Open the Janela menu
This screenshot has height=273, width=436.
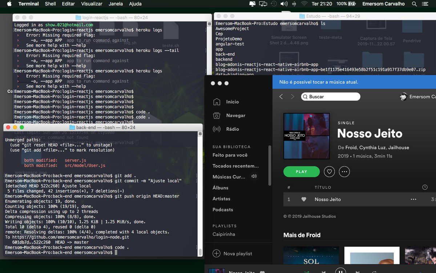coord(116,4)
